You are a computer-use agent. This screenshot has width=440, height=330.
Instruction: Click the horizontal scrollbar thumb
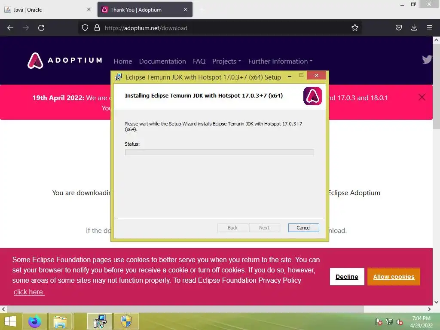point(185,309)
